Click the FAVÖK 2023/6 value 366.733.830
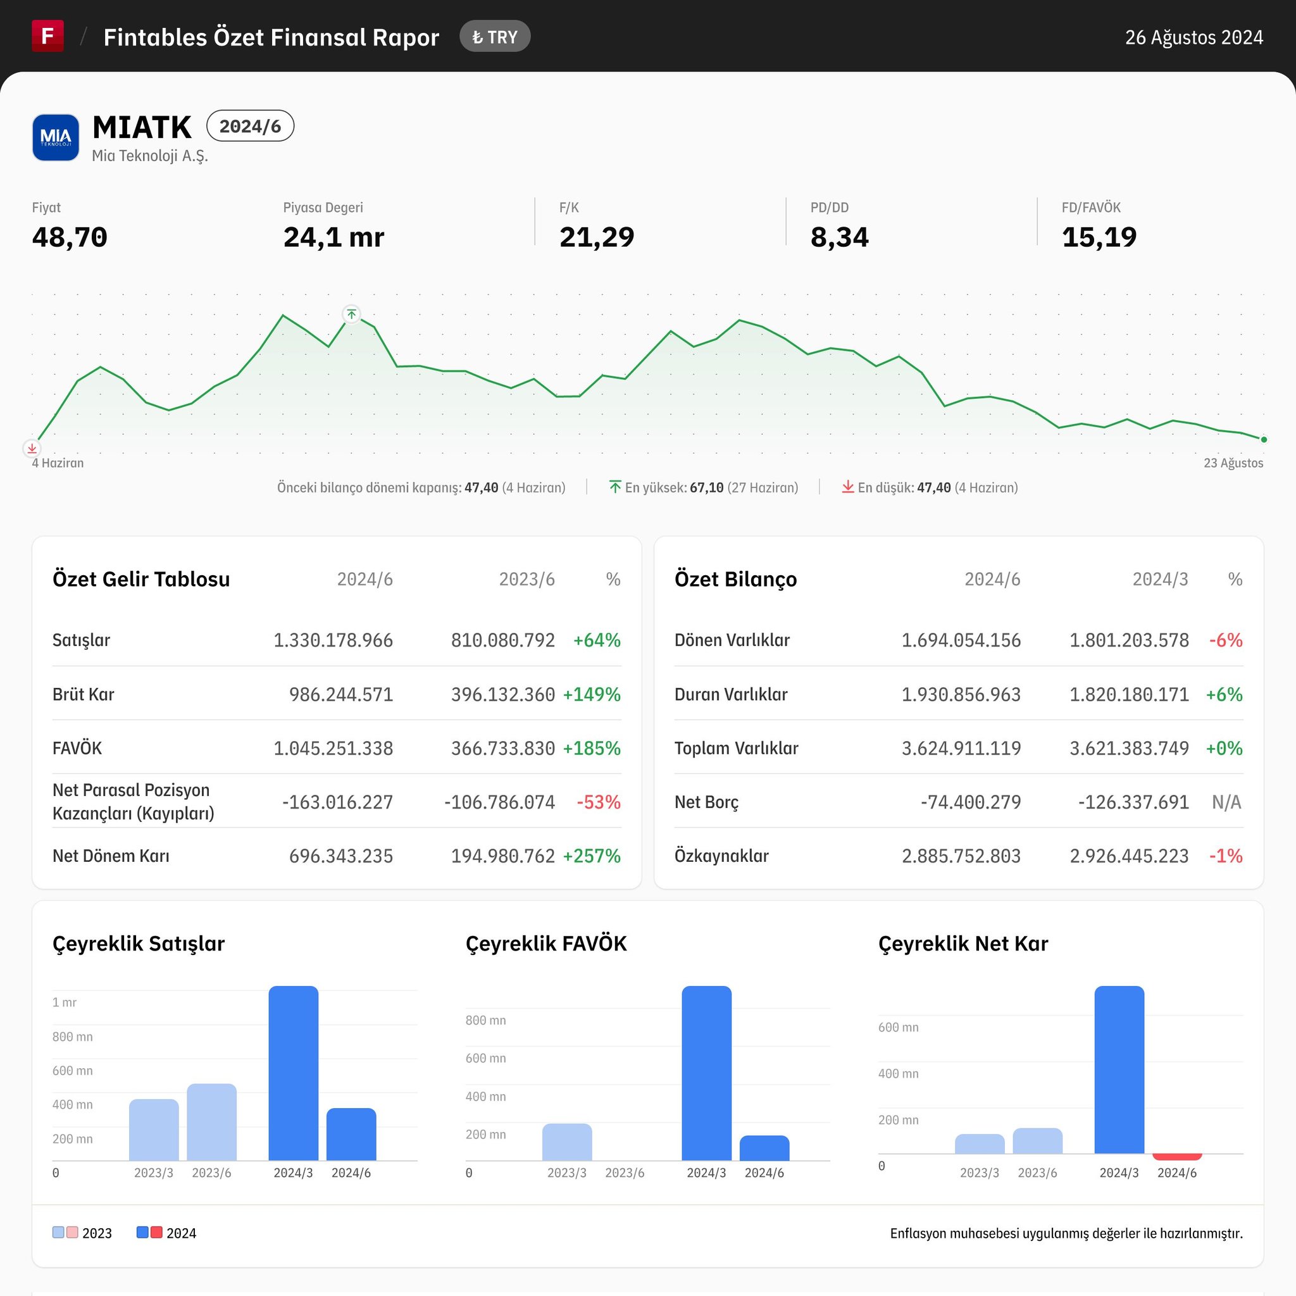The height and width of the screenshot is (1296, 1296). pyautogui.click(x=502, y=748)
